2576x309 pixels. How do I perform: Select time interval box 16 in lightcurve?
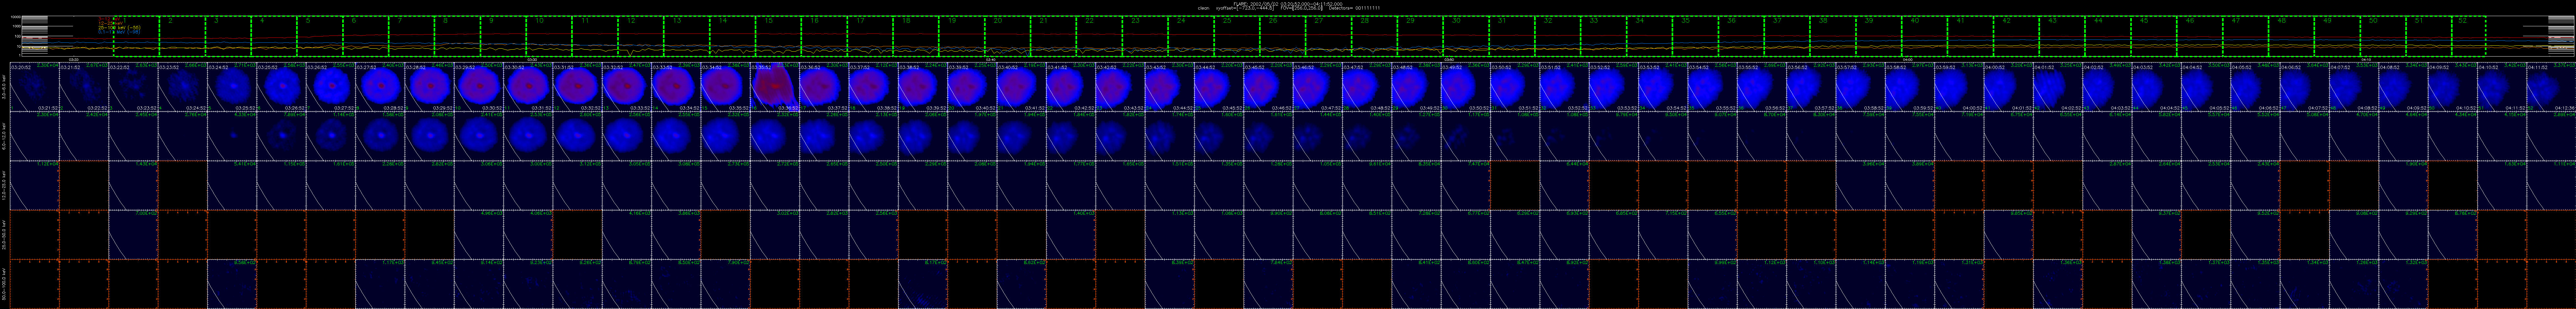pyautogui.click(x=824, y=36)
